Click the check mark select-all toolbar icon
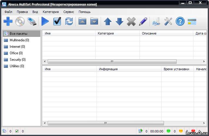Screen dimensions: 209x136 pyautogui.click(x=57, y=21)
